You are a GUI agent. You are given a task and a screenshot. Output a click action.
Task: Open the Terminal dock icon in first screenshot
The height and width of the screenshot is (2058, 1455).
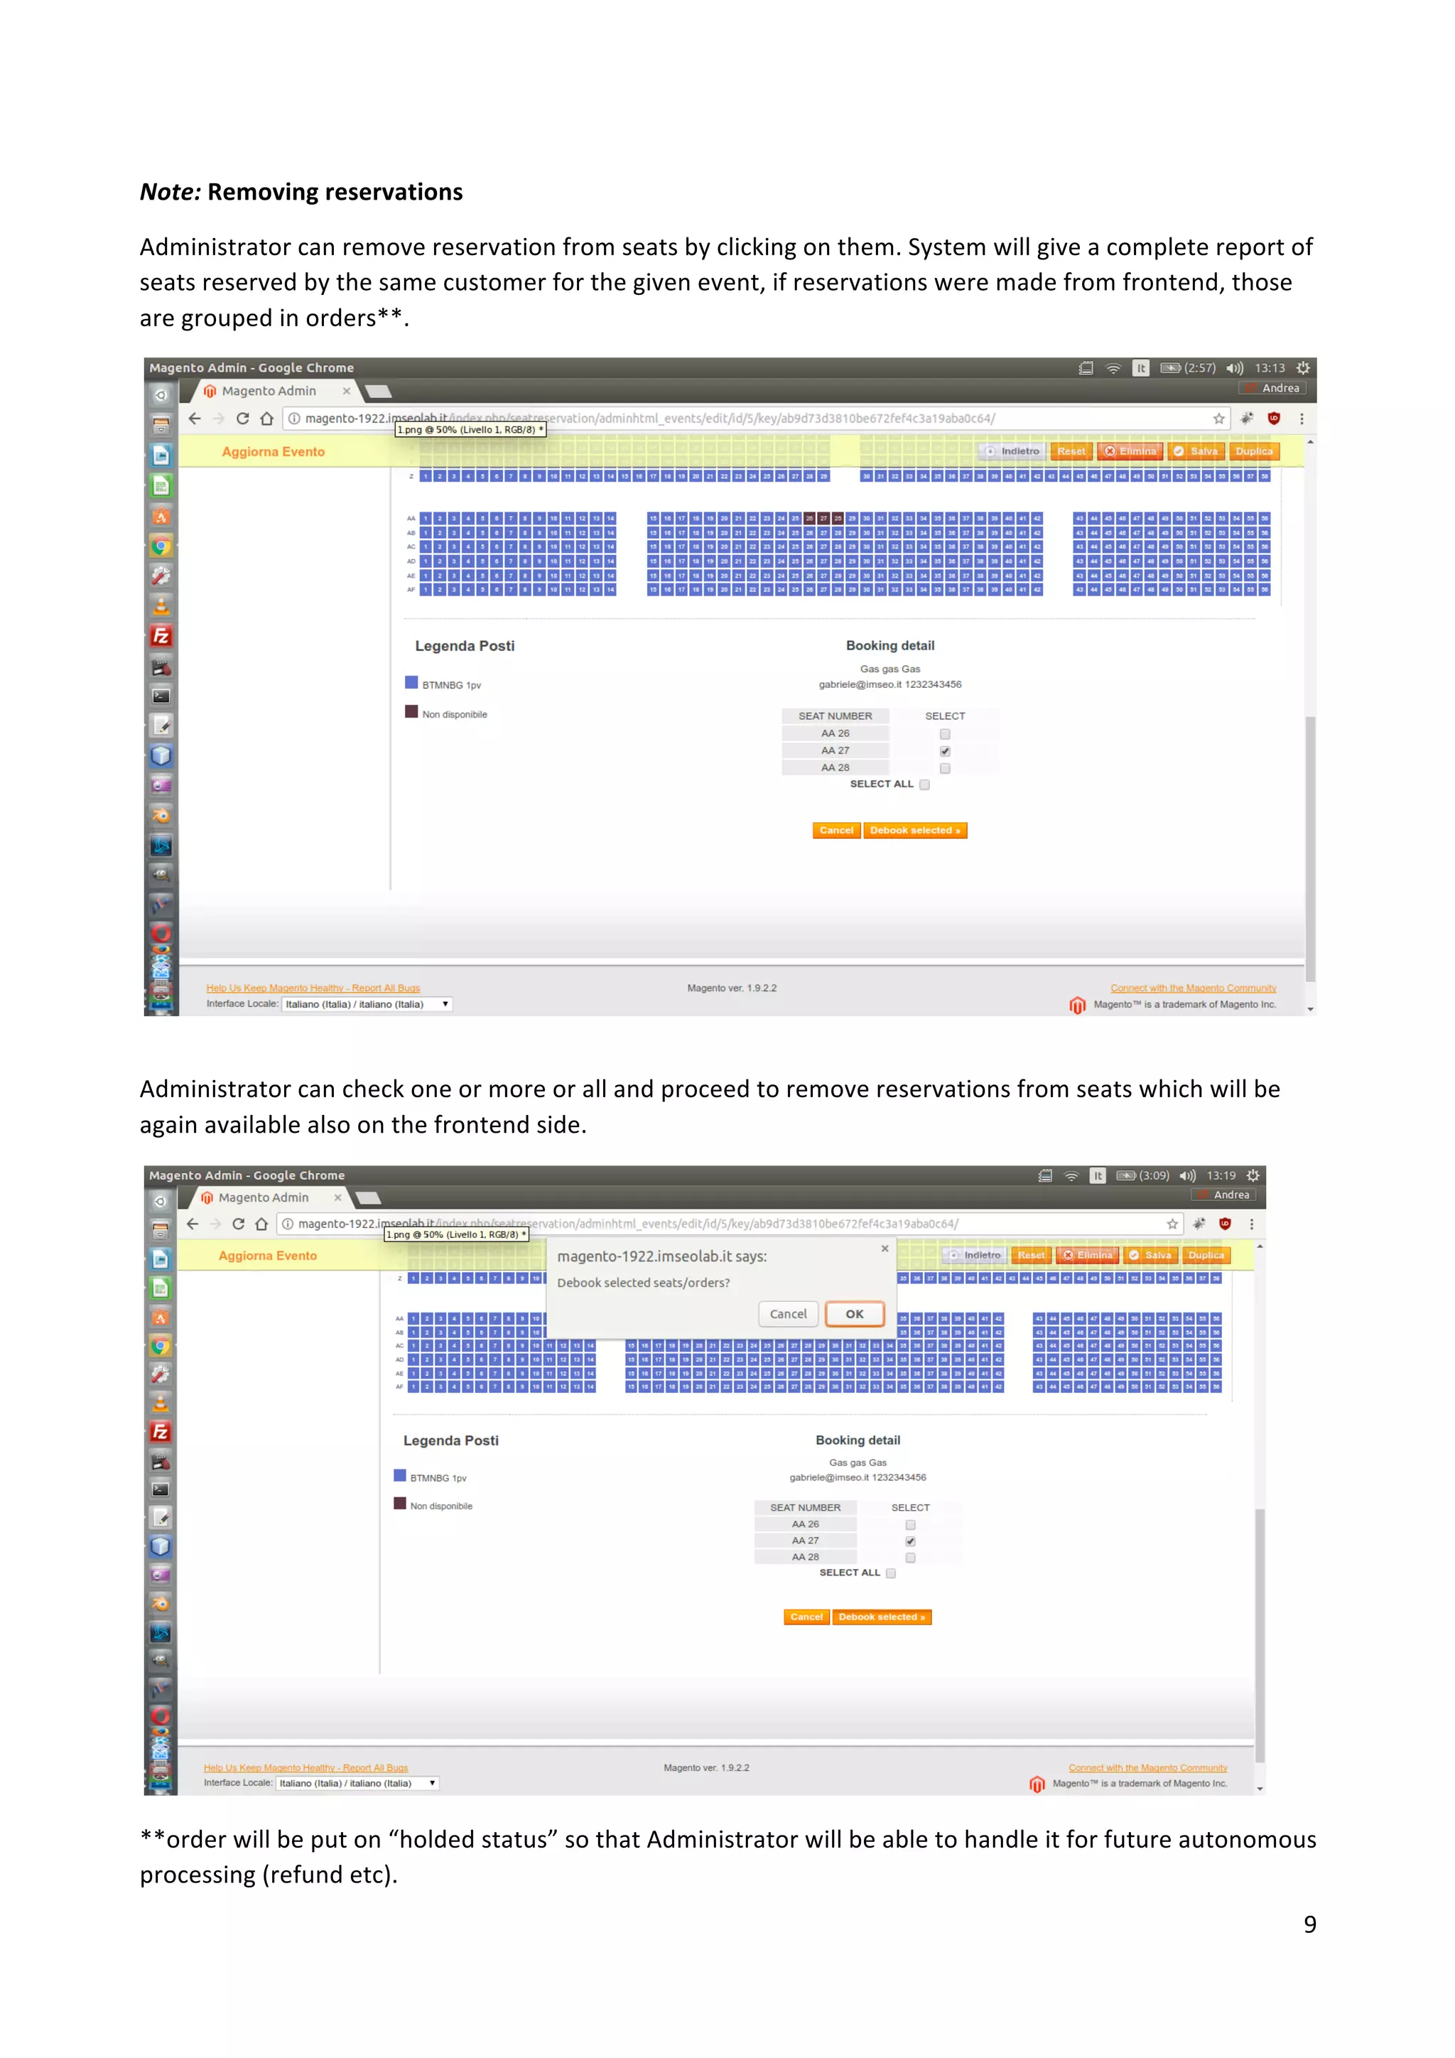coord(161,696)
